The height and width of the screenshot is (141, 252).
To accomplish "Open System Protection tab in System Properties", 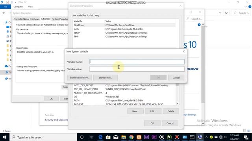I will pos(60,19).
